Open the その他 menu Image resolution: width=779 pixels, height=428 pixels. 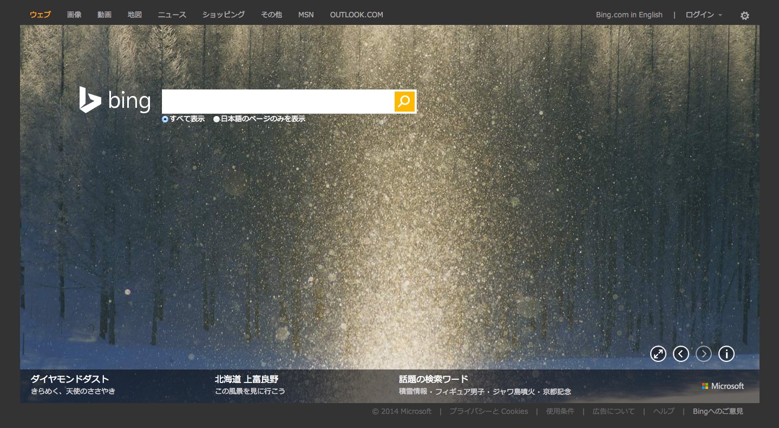(271, 15)
